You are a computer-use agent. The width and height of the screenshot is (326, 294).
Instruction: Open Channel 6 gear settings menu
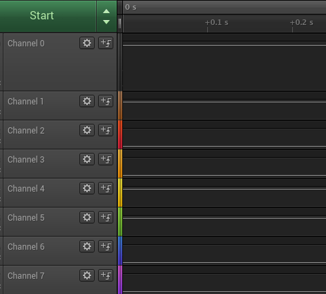(x=87, y=246)
